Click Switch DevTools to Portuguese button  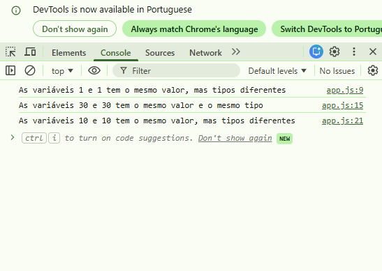[x=327, y=29]
